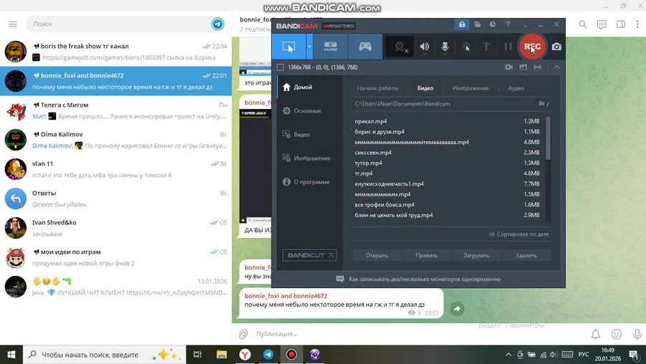Start recording with the REC button
The width and height of the screenshot is (646, 364).
(532, 47)
